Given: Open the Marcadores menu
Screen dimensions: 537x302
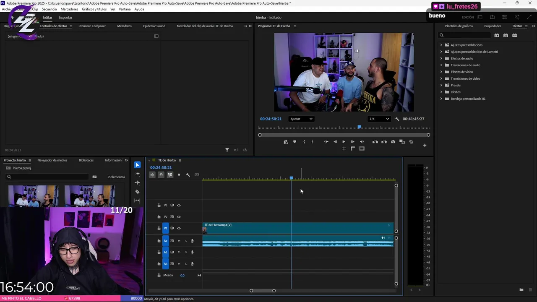Looking at the screenshot, I should tap(69, 9).
